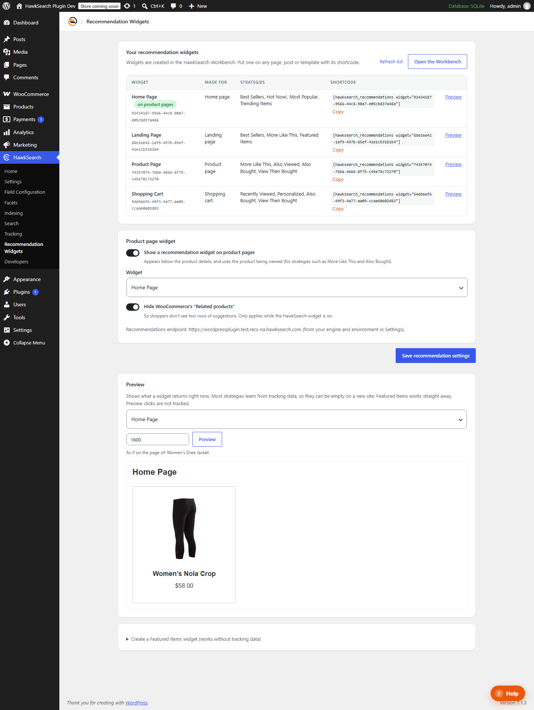
Task: Copy the Product Page widget shortcode
Action: click(338, 180)
